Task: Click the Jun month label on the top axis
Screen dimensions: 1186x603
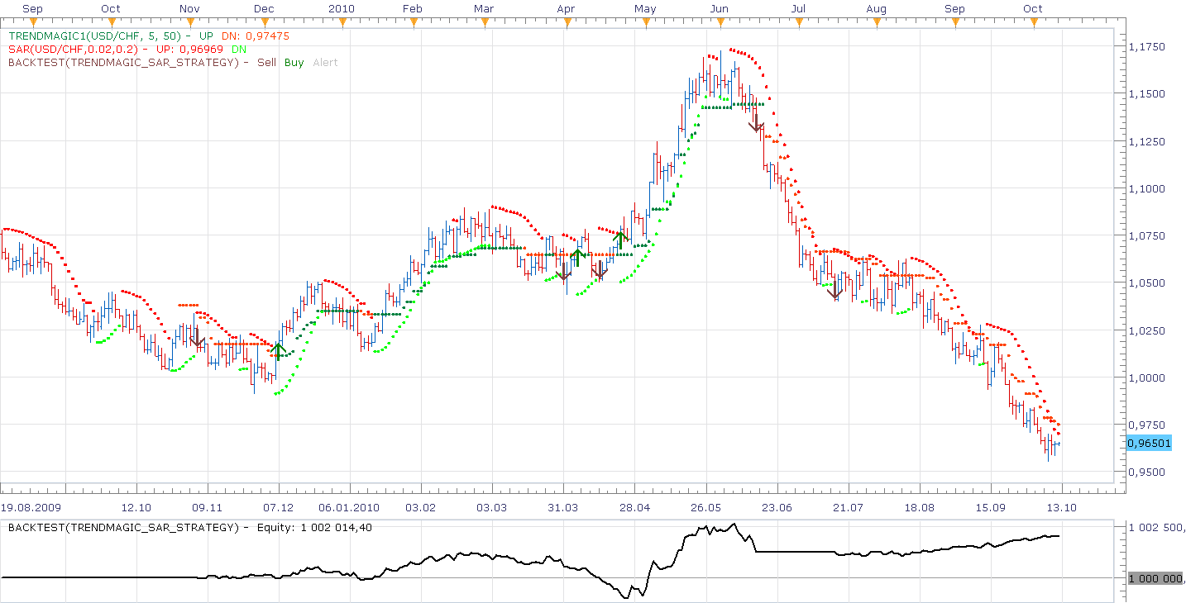Action: point(720,8)
